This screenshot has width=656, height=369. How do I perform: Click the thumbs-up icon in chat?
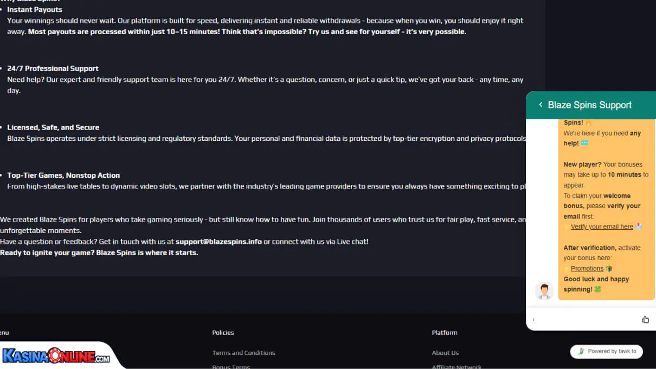[645, 320]
